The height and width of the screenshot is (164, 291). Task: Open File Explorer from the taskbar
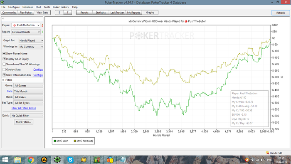[17, 160]
